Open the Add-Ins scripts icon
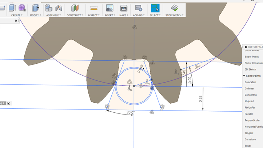Viewport: 263px width, 148px height. pyautogui.click(x=139, y=8)
